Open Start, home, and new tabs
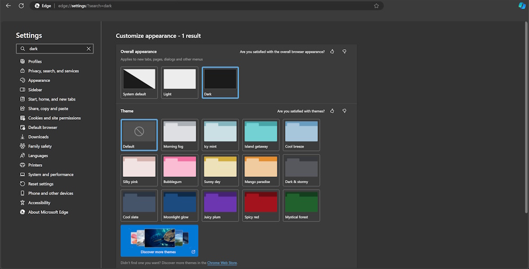529x269 pixels. point(48,99)
